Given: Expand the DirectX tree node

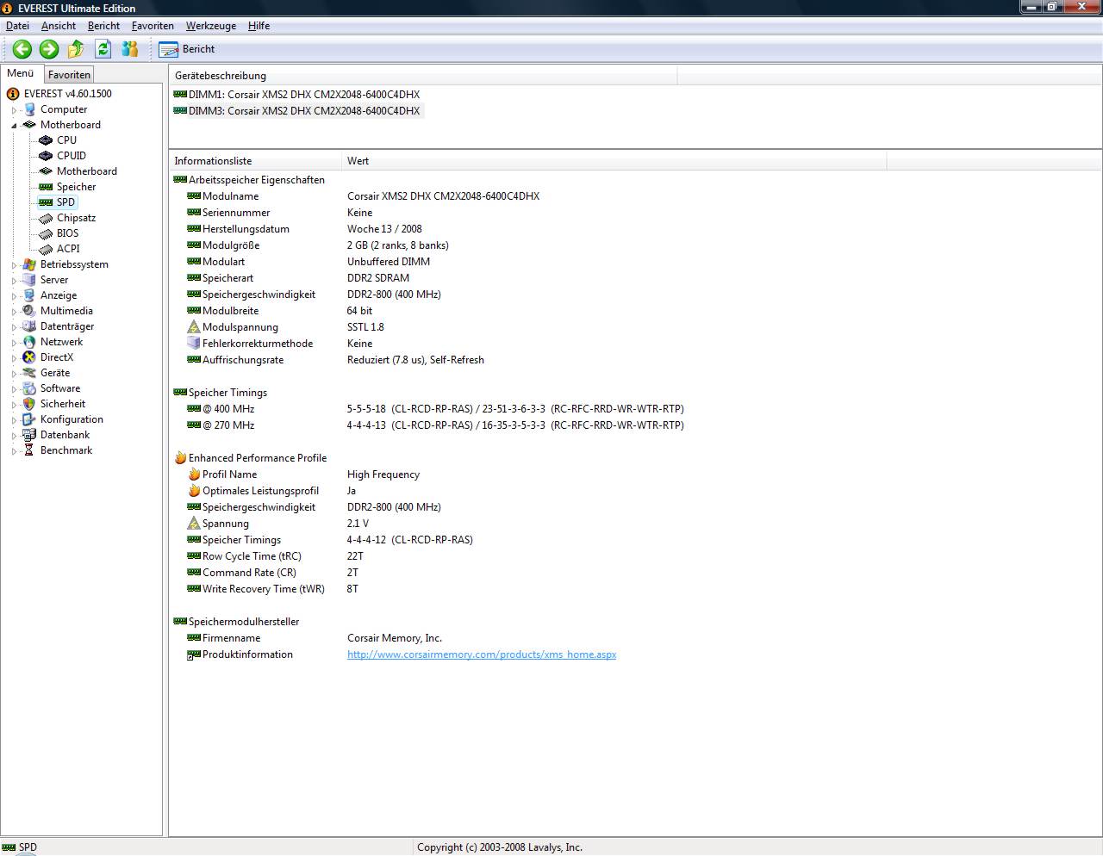Looking at the screenshot, I should (14, 358).
